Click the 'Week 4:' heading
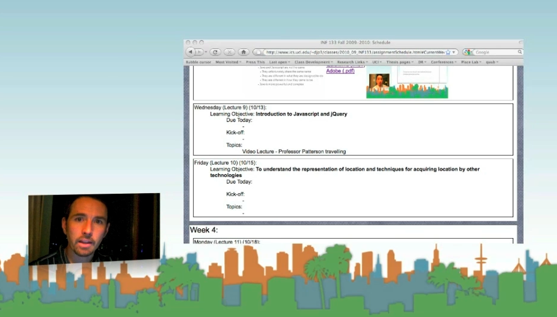The image size is (557, 317). [x=204, y=230]
